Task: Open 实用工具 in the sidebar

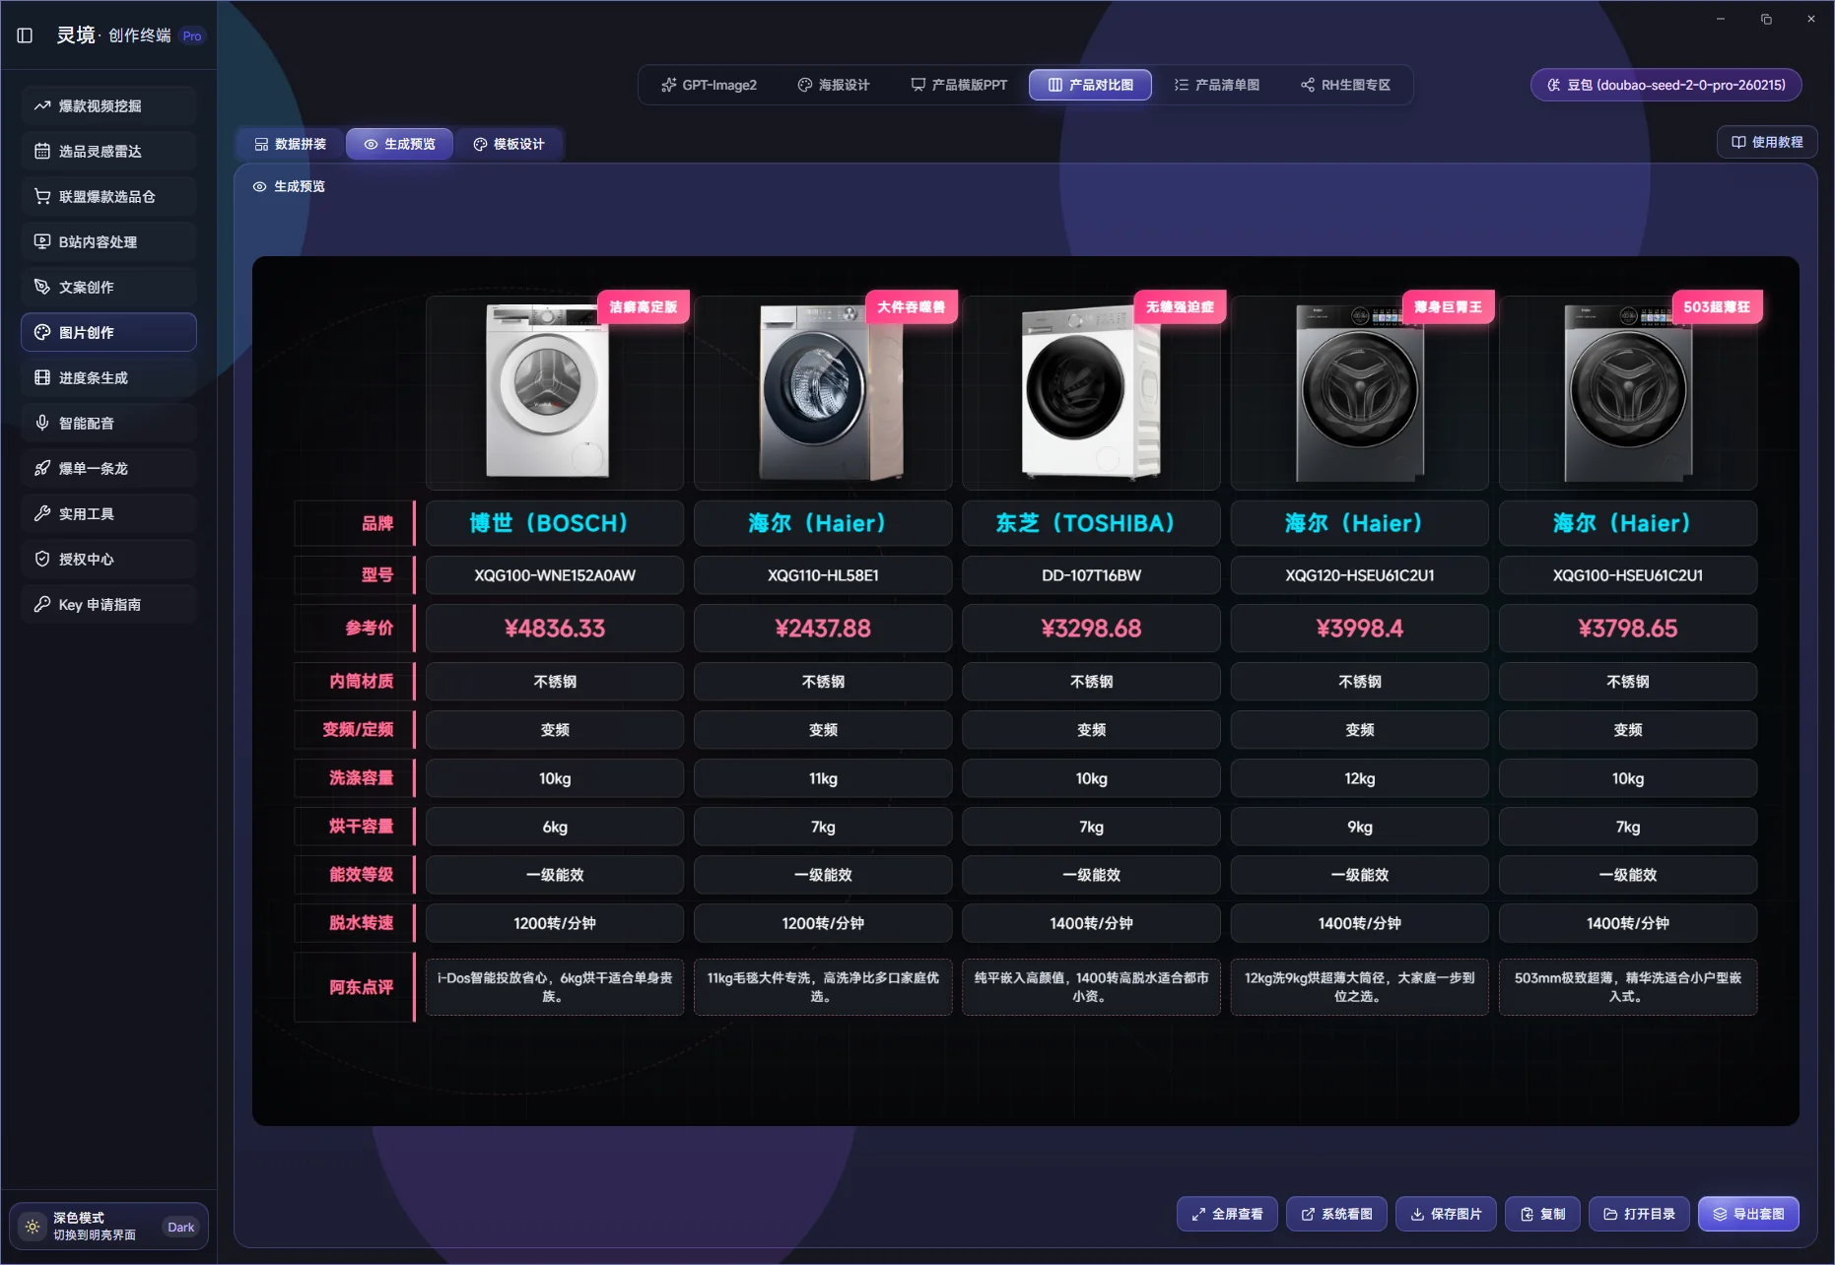Action: (108, 513)
